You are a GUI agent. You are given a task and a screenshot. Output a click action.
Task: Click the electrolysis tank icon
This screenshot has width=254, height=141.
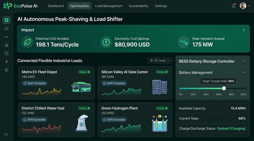(x=160, y=123)
